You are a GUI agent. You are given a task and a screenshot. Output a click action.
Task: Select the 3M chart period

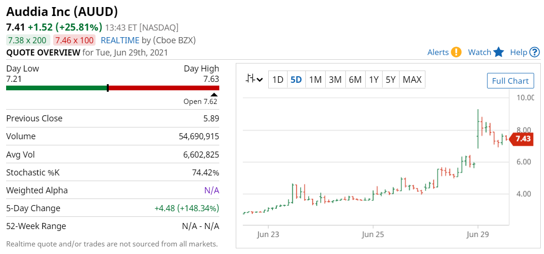coord(336,80)
